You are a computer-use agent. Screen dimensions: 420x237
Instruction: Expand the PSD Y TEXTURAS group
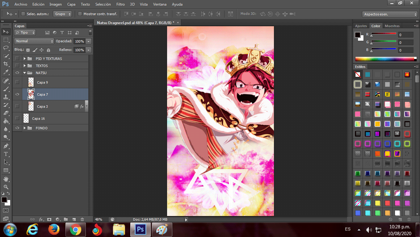click(x=25, y=58)
